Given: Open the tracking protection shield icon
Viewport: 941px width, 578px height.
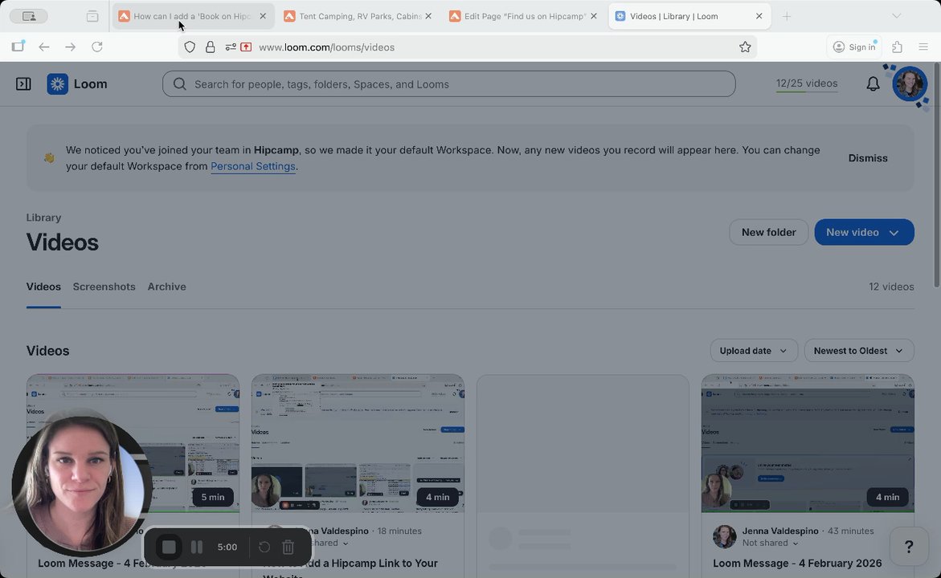Looking at the screenshot, I should click(x=190, y=47).
